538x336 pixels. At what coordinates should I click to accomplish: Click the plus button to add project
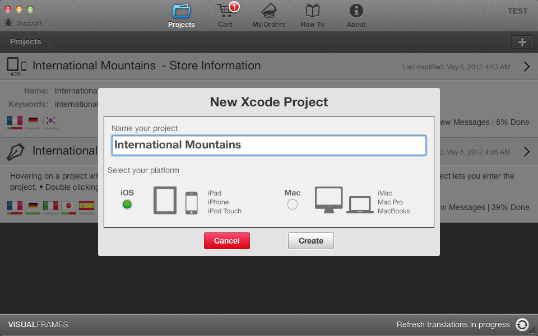pos(522,42)
